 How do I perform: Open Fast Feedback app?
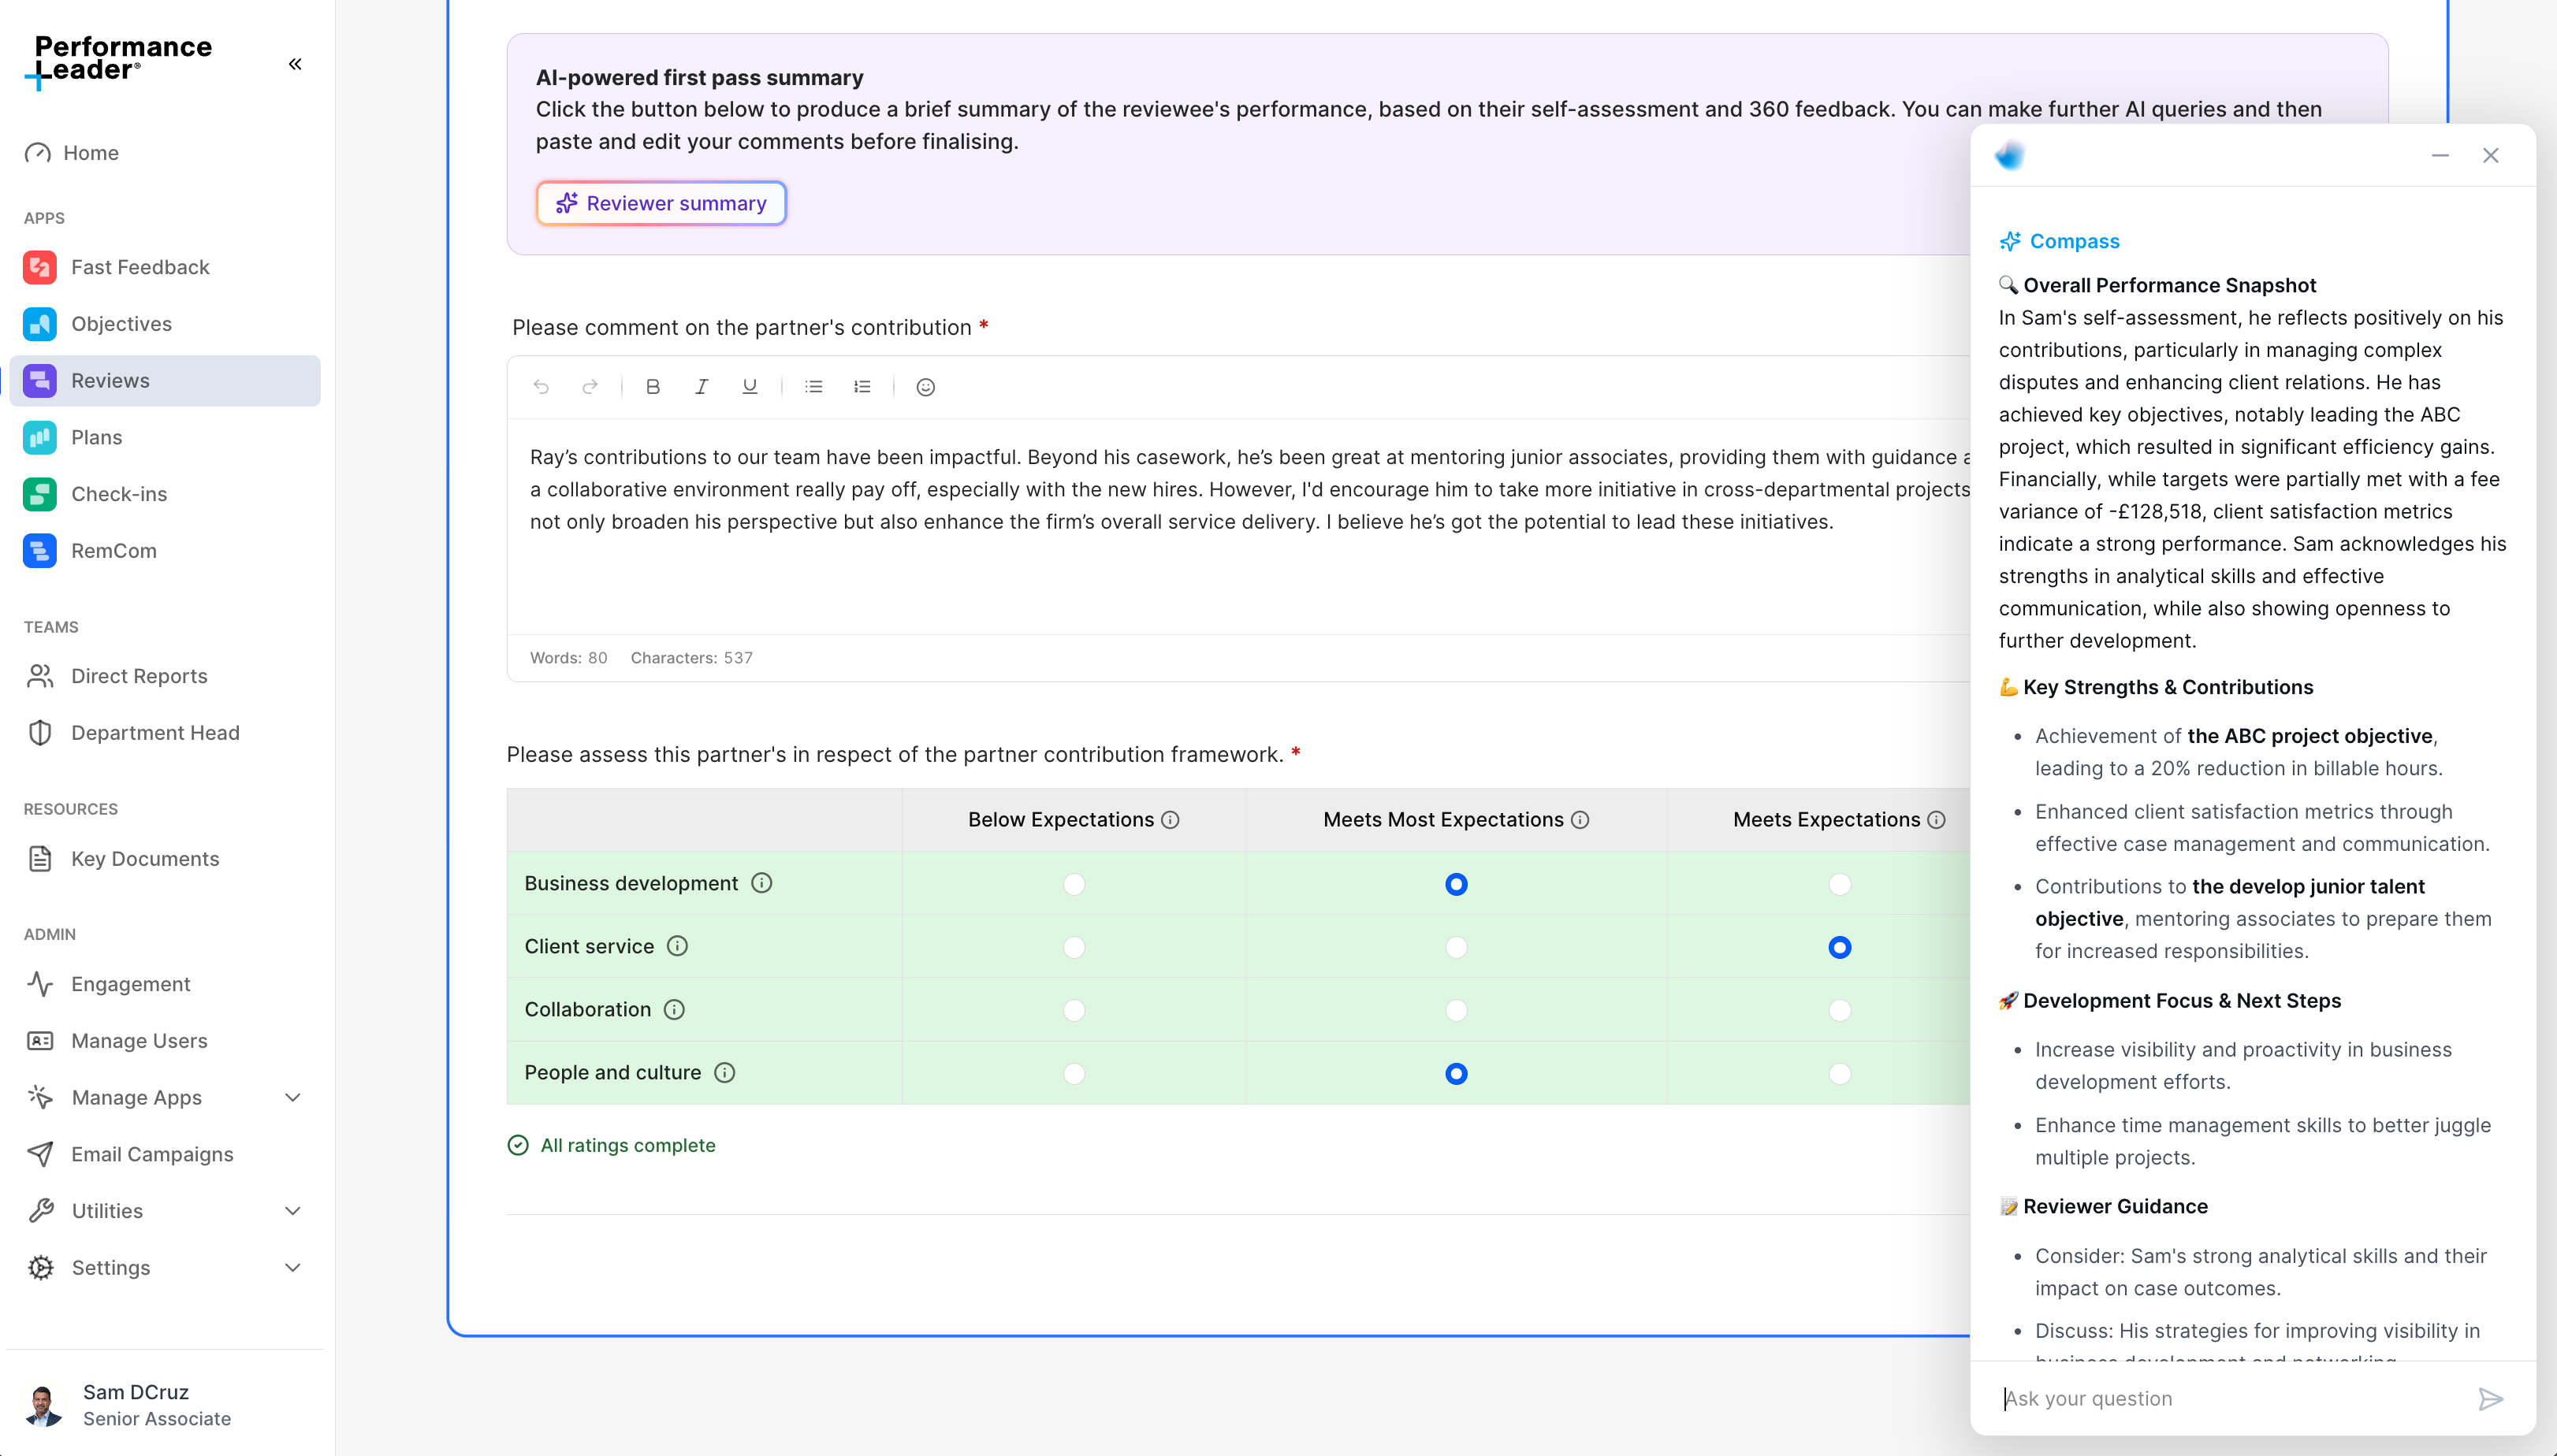tap(140, 267)
